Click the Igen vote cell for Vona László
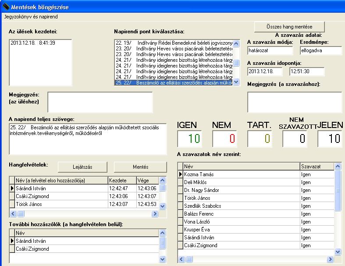The image size is (345, 266). point(317,222)
